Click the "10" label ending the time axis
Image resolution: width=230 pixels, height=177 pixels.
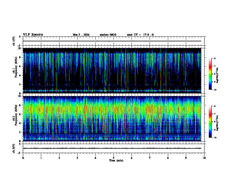coord(204,158)
